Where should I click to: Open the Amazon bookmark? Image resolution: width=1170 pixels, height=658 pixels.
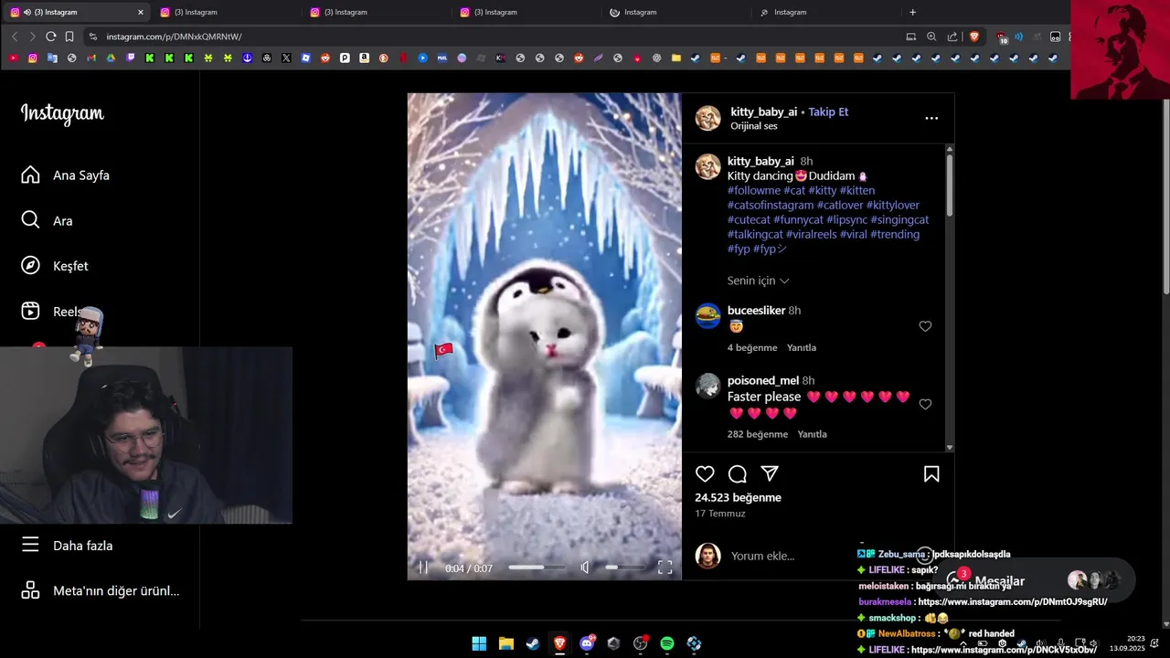click(364, 58)
